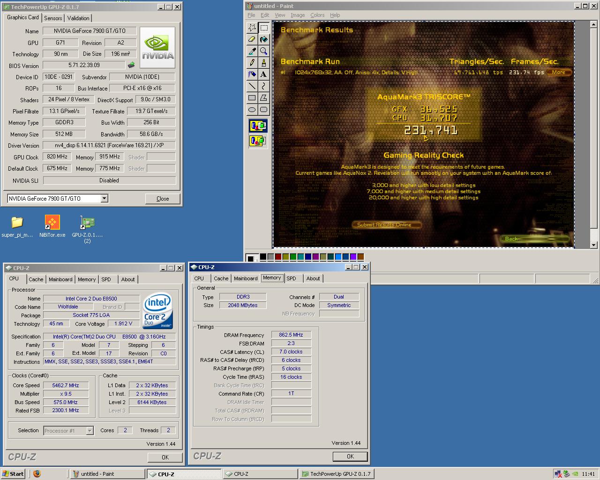600x480 pixels.
Task: Switch to untitled - Paint taskbar button
Action: [x=108, y=474]
